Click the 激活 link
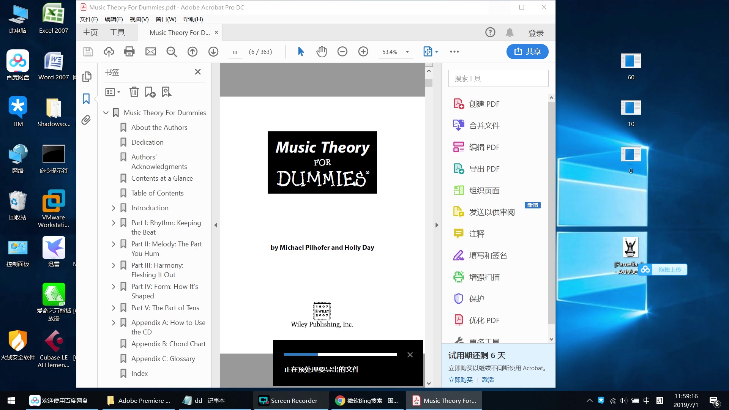Screen dimensions: 729x410 [488, 380]
